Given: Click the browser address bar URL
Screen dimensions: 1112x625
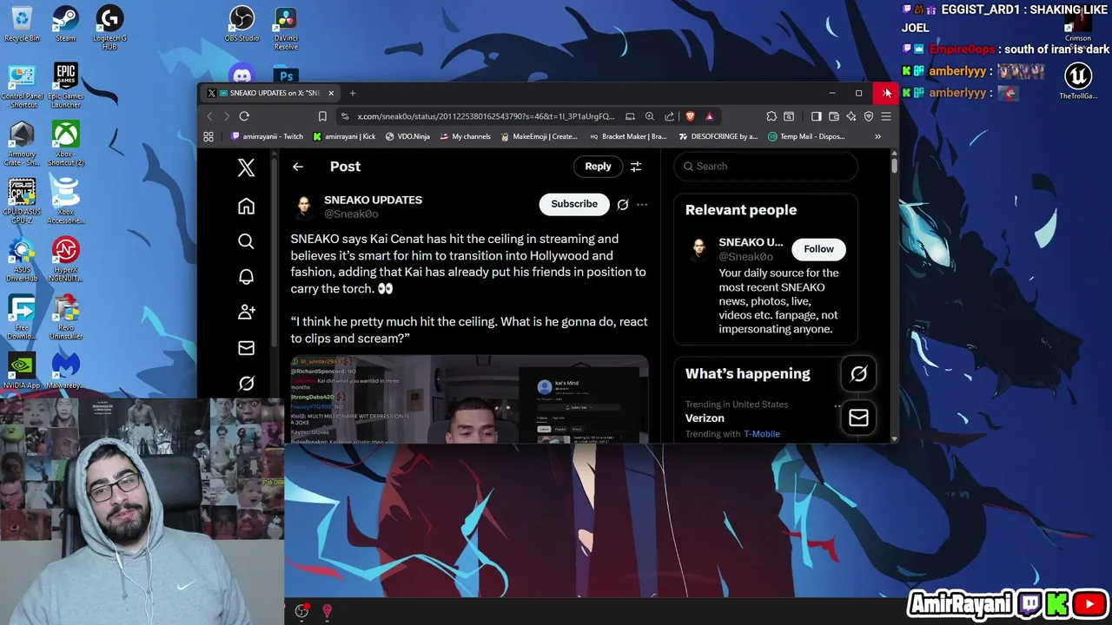Looking at the screenshot, I should (486, 116).
